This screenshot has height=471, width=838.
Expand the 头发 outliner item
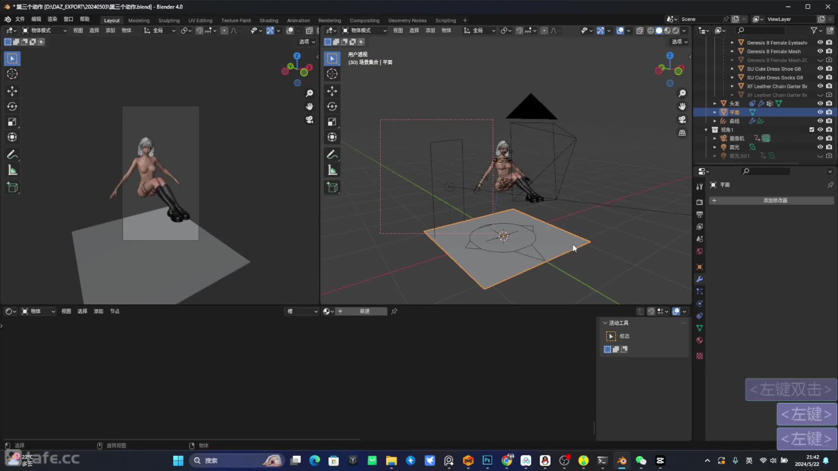714,103
